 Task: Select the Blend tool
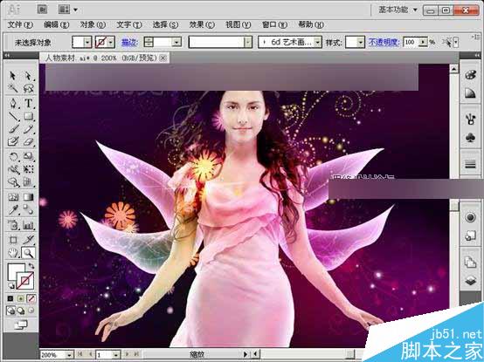tap(29, 210)
